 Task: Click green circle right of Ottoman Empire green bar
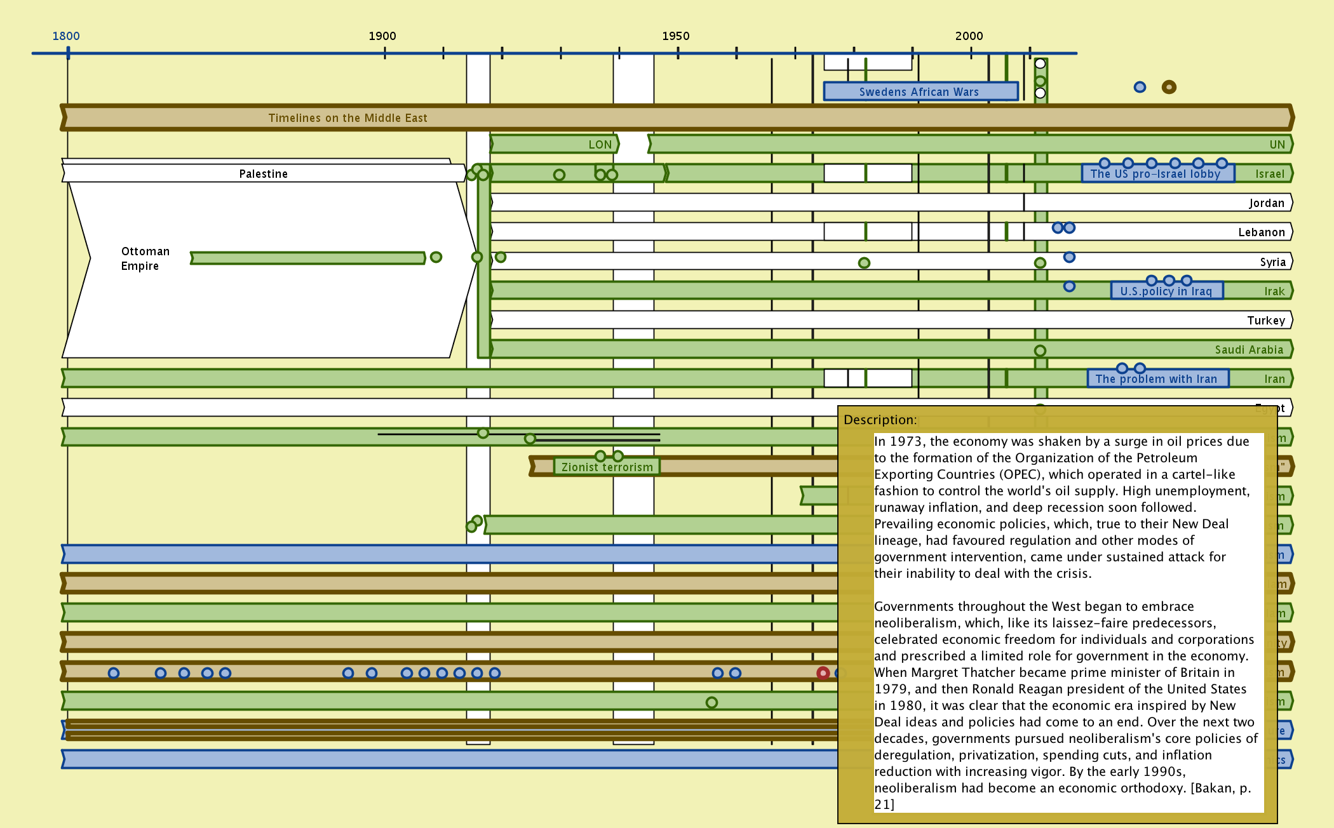[x=436, y=257]
